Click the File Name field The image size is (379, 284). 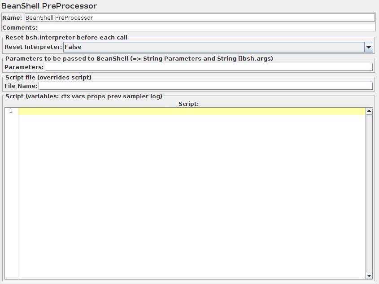206,86
